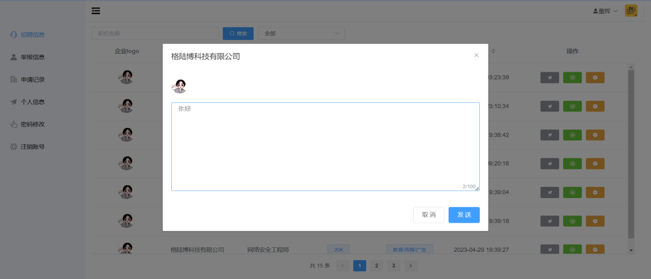Click 网络安全工程师 job title cell
This screenshot has width=651, height=279.
[x=268, y=250]
